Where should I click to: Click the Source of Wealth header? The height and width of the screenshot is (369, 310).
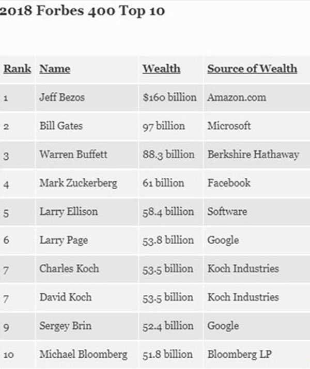coord(252,69)
